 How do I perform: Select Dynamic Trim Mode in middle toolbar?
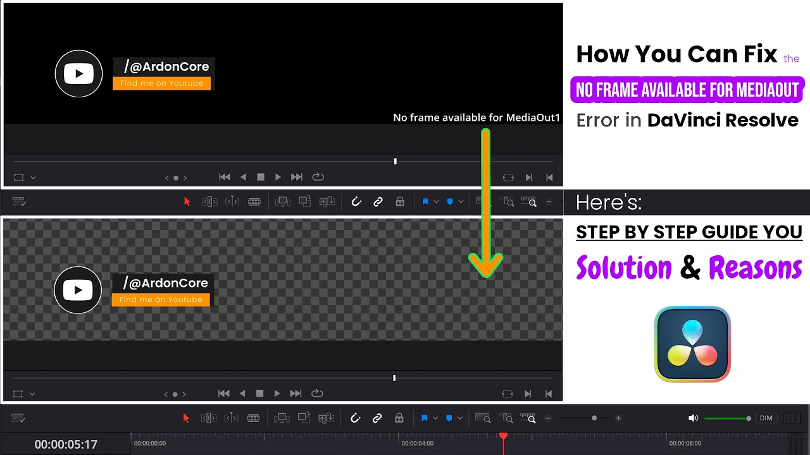coord(232,202)
